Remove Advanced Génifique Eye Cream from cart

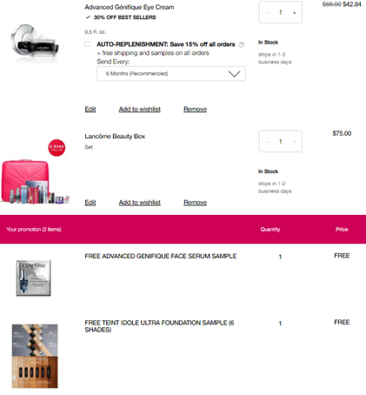pos(195,109)
